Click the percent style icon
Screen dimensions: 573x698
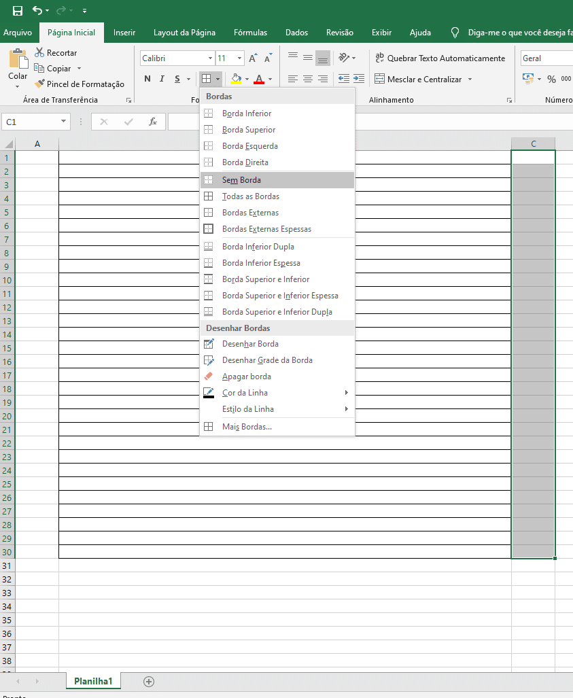pyautogui.click(x=552, y=80)
